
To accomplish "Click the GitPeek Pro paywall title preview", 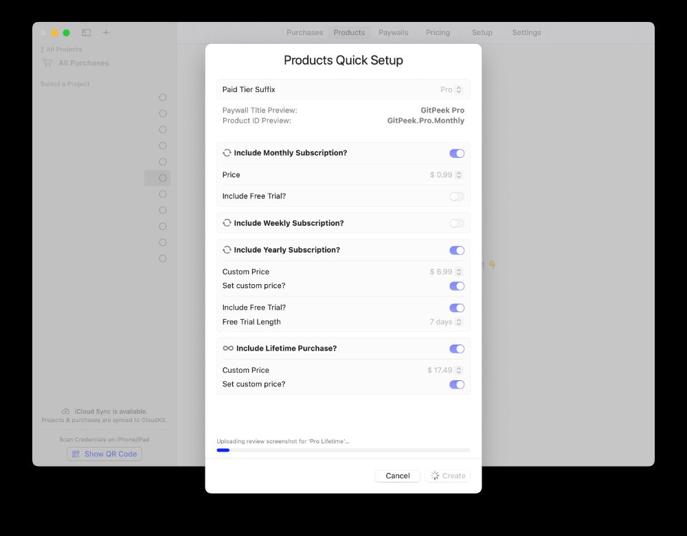I will 442,110.
